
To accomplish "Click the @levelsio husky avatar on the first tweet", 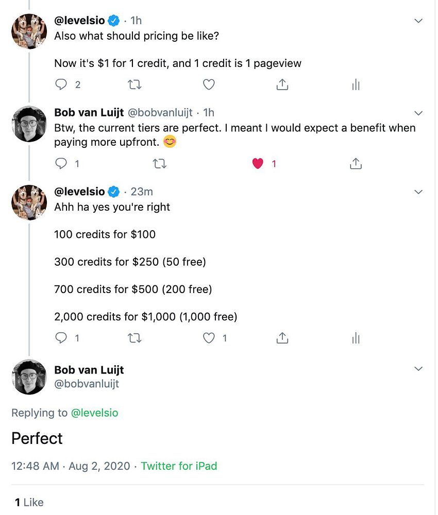I will pos(29,31).
